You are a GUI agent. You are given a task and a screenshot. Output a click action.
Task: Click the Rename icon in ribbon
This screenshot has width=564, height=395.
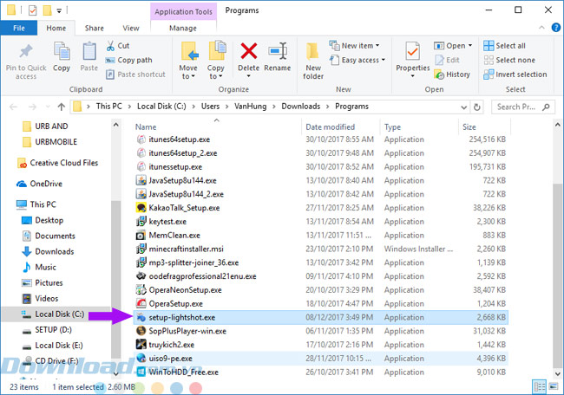pos(278,55)
